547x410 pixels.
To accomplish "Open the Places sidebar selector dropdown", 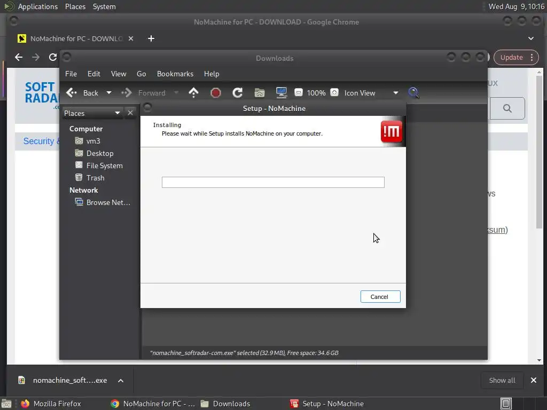I will pyautogui.click(x=92, y=113).
